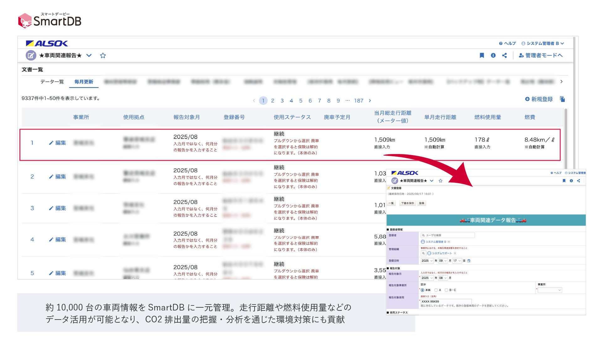This screenshot has height=338, width=602.
Task: Switch to the データ一覧 tab
Action: [52, 82]
